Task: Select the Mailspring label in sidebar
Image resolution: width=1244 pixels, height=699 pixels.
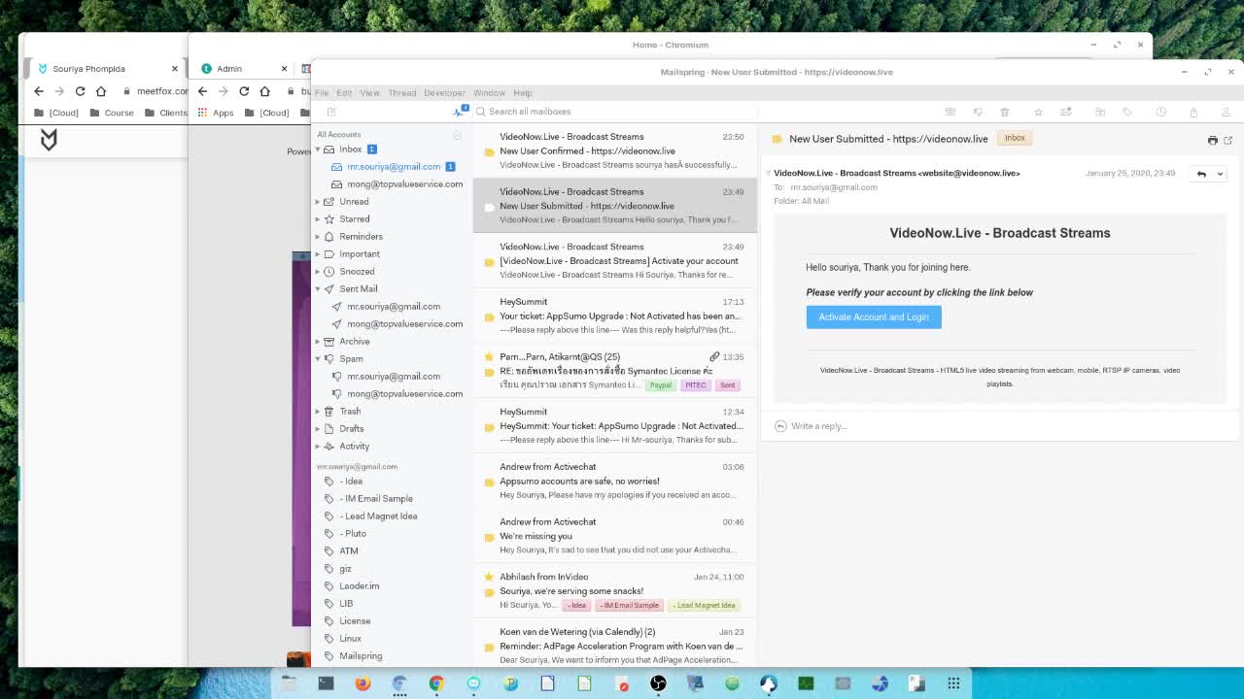Action: coord(361,656)
